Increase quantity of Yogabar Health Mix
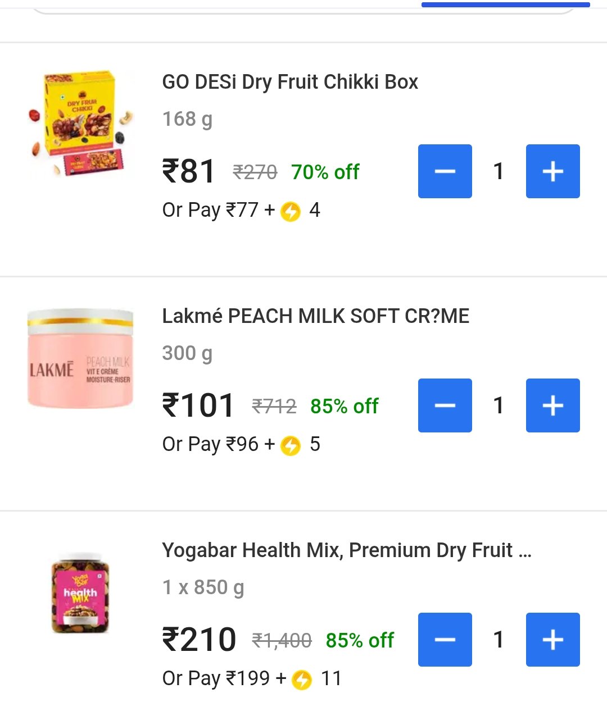This screenshot has width=607, height=702. coord(552,640)
